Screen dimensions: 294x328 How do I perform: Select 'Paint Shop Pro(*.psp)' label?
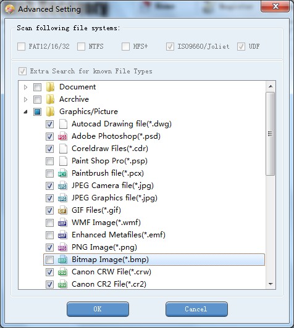109,161
